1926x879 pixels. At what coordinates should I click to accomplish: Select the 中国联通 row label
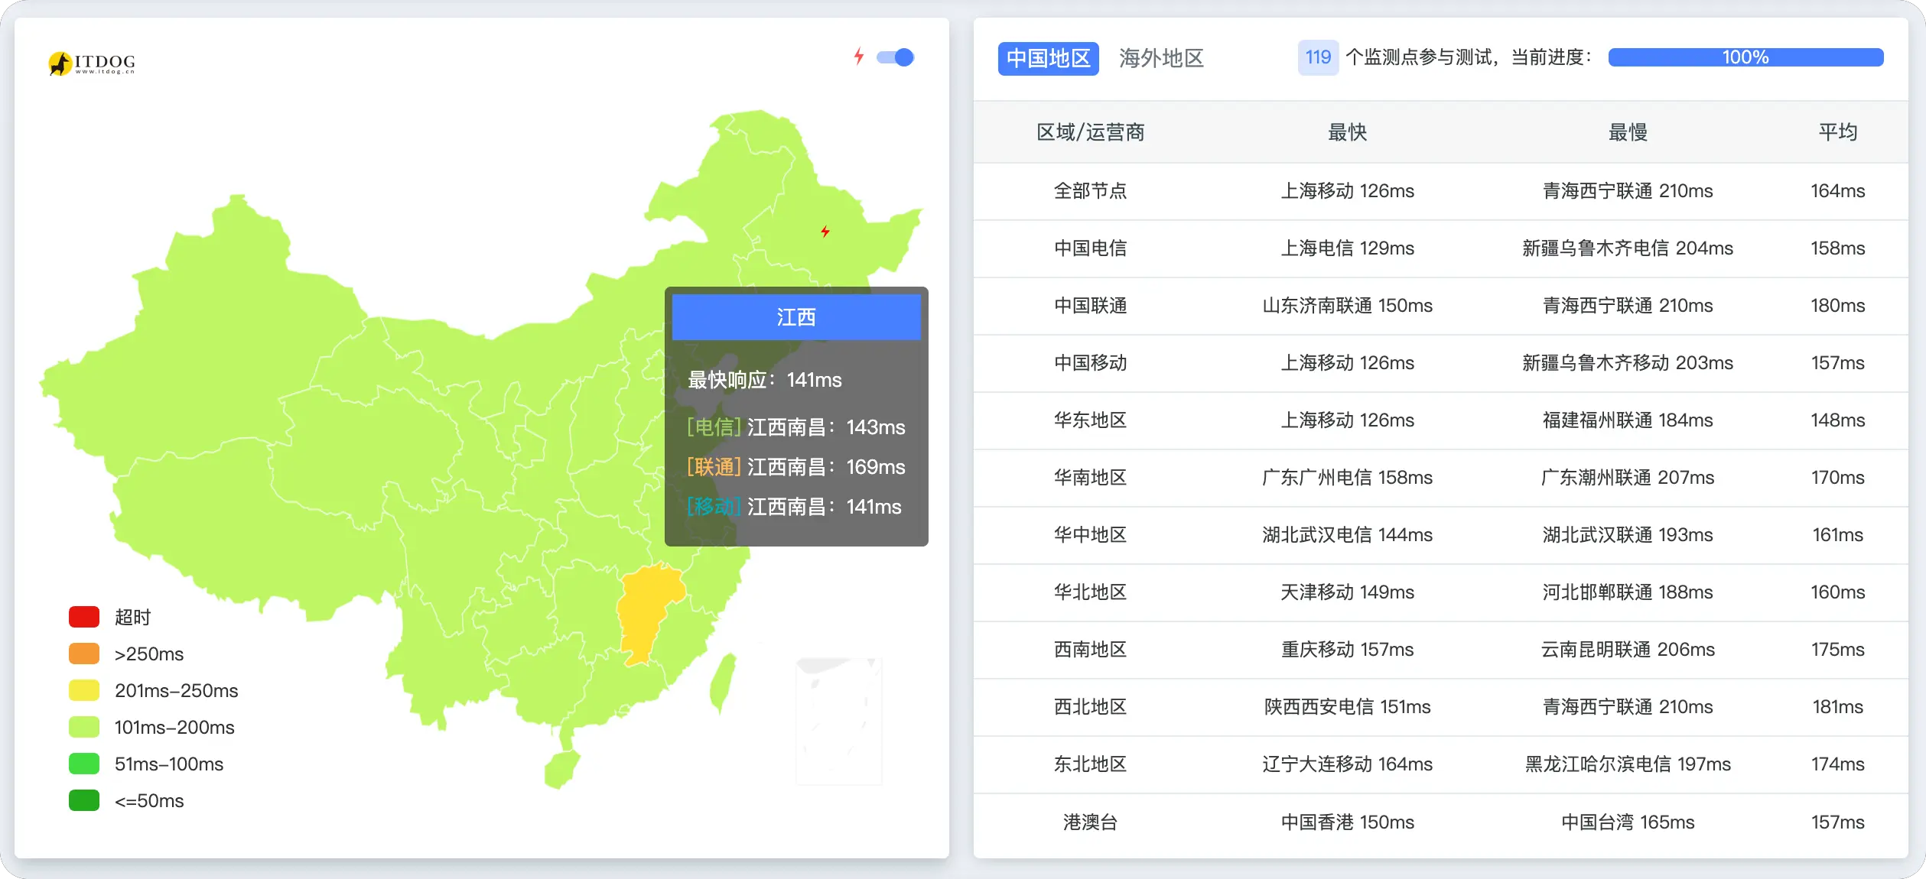pos(1090,305)
